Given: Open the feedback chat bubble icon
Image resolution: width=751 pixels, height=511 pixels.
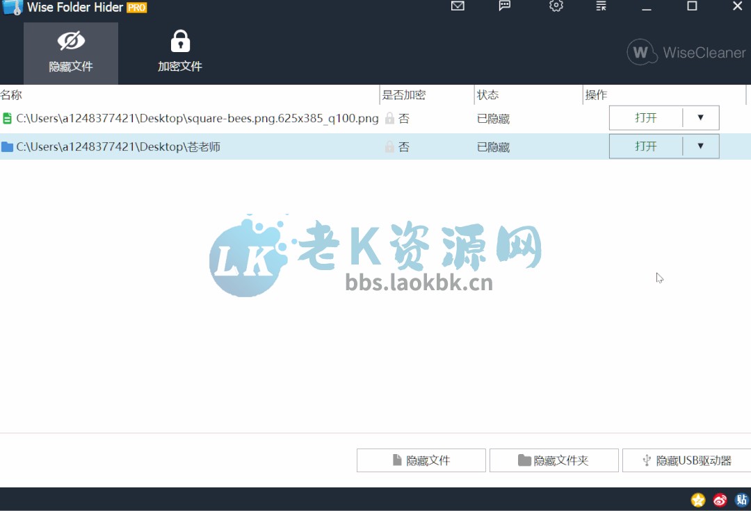Looking at the screenshot, I should pos(504,6).
